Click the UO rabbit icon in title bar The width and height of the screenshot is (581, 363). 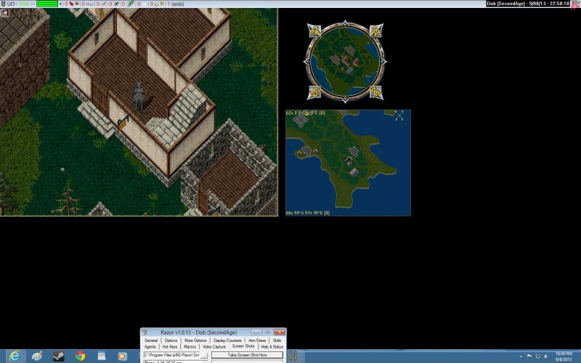tap(3, 4)
